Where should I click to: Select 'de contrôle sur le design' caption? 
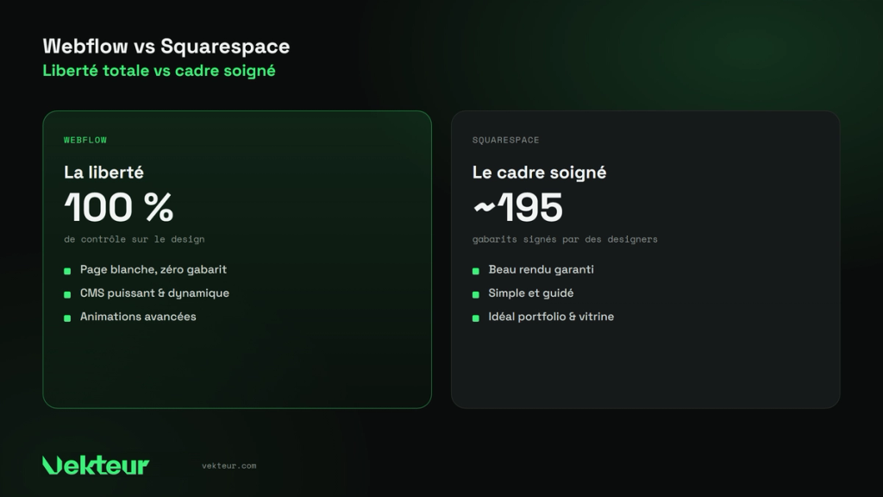click(134, 239)
